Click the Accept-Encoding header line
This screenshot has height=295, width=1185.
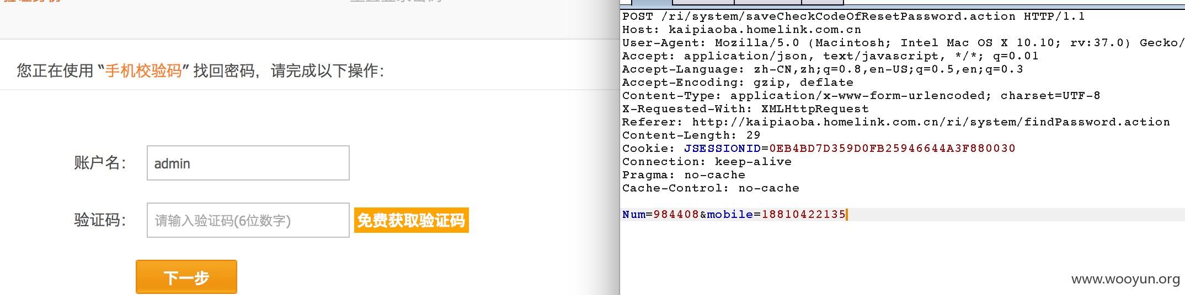[738, 83]
